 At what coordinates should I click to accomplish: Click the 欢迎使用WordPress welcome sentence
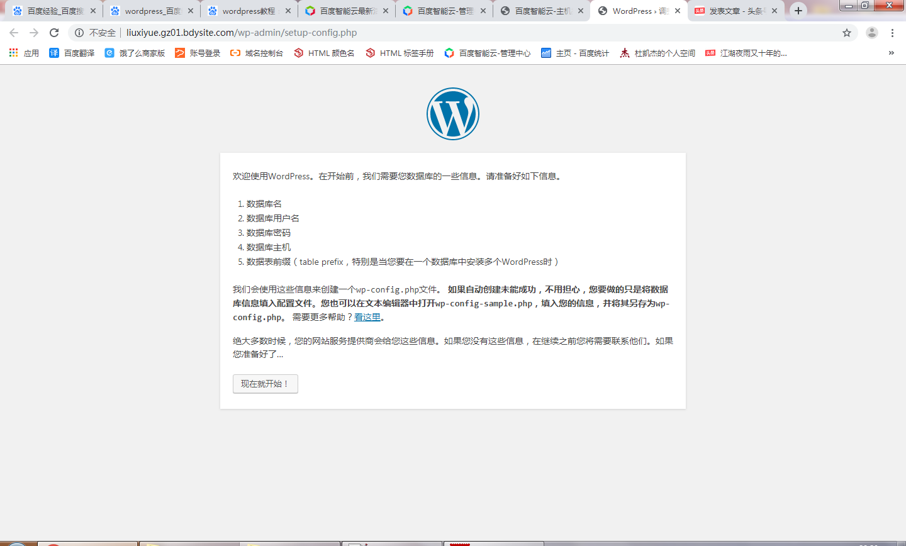[397, 176]
